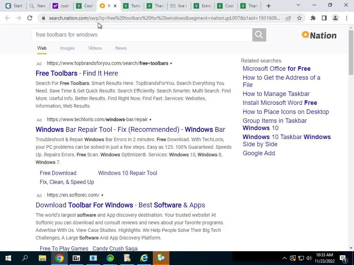The width and height of the screenshot is (354, 265).
Task: Click 'Fix, Clean, & Speed Up' sitelink
Action: click(67, 182)
